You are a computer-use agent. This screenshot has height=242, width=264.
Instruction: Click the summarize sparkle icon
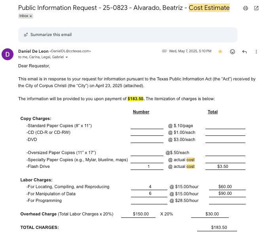coord(26,35)
